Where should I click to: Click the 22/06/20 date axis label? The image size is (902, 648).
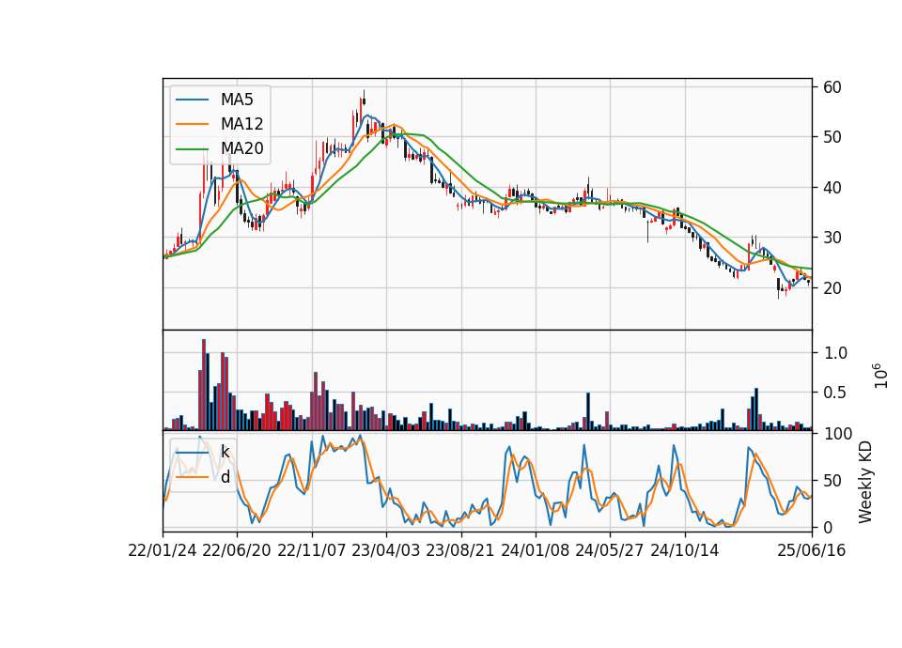pyautogui.click(x=237, y=551)
